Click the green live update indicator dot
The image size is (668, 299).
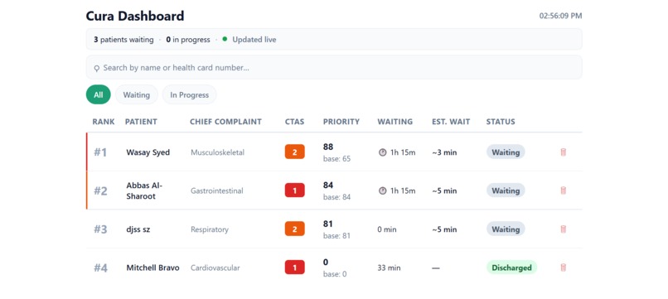225,39
